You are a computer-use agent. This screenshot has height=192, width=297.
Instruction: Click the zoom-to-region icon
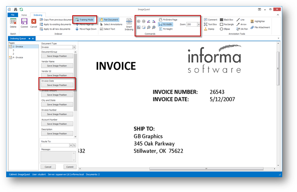(144, 28)
